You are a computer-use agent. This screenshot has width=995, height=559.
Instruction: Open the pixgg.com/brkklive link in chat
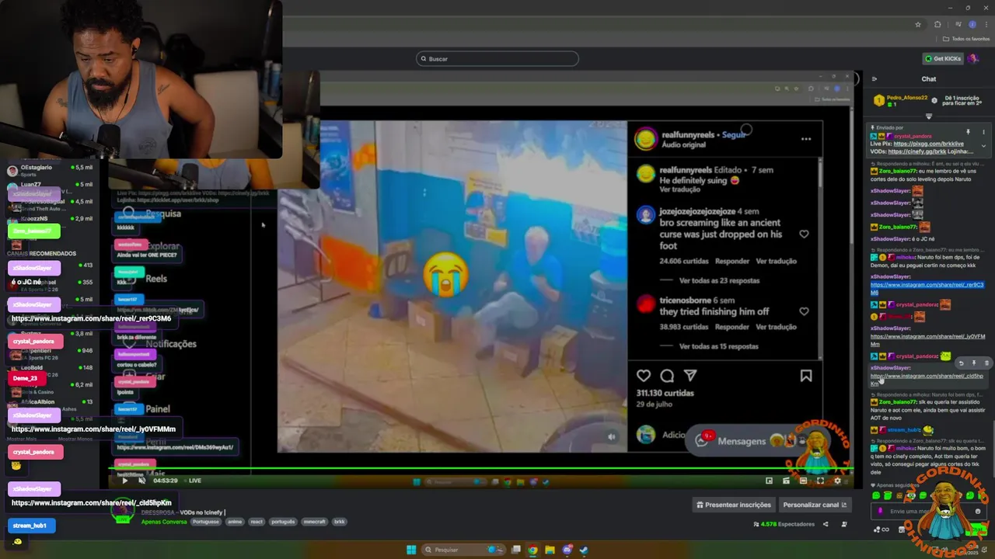pyautogui.click(x=928, y=144)
